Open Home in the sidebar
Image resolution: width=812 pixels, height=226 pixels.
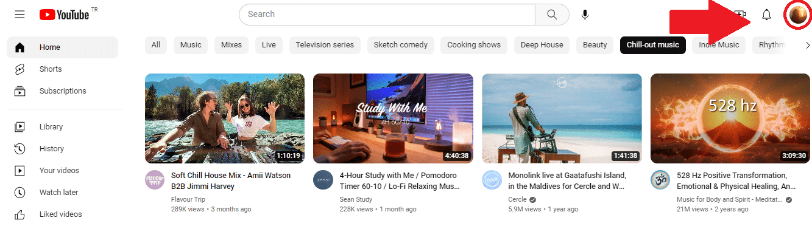pos(63,47)
